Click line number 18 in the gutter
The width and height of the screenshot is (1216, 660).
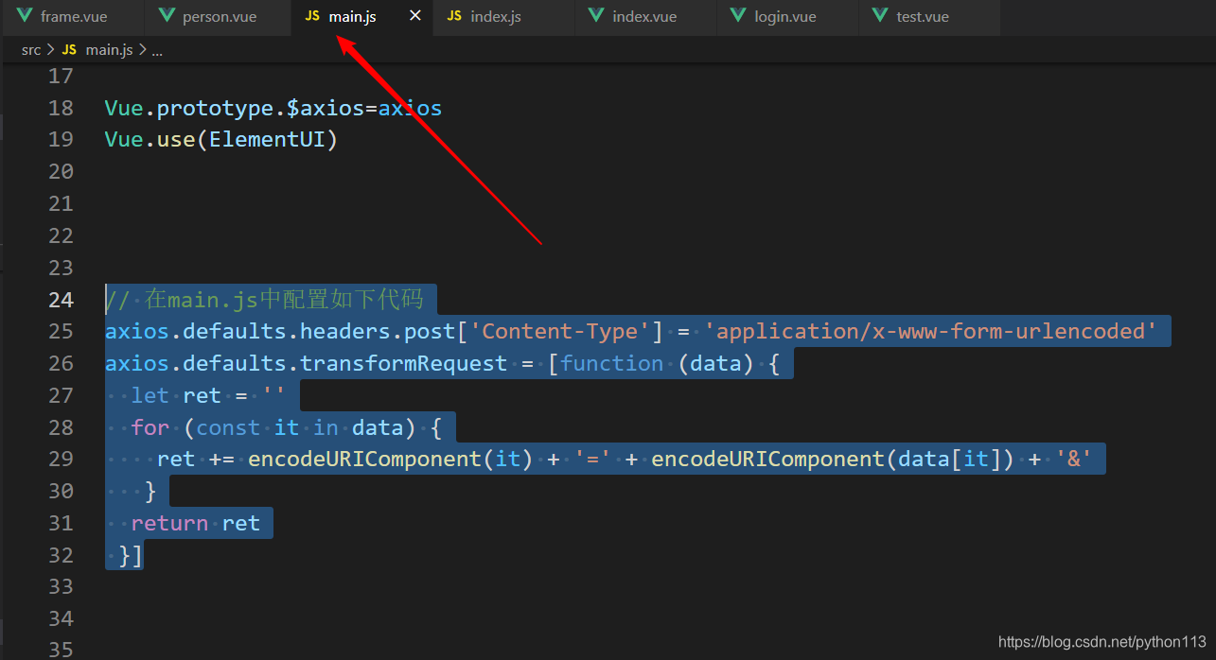(x=61, y=108)
